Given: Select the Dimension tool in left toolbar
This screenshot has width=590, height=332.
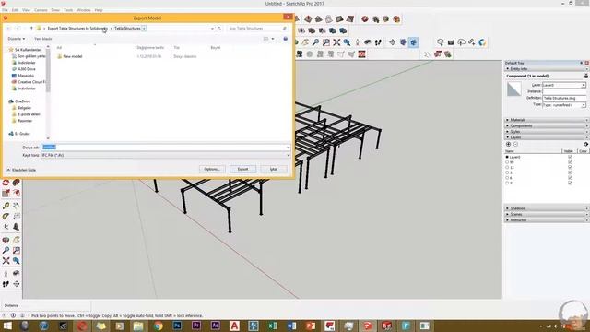Looking at the screenshot, I should [17, 206].
